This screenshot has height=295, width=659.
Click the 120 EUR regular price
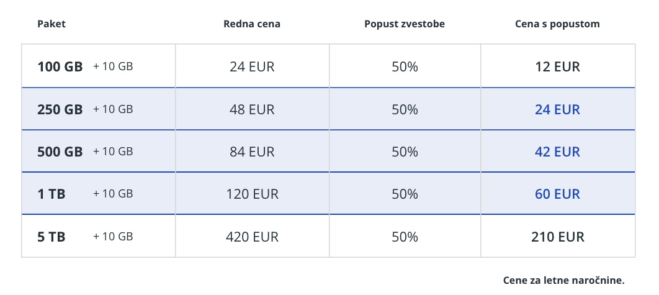(252, 194)
